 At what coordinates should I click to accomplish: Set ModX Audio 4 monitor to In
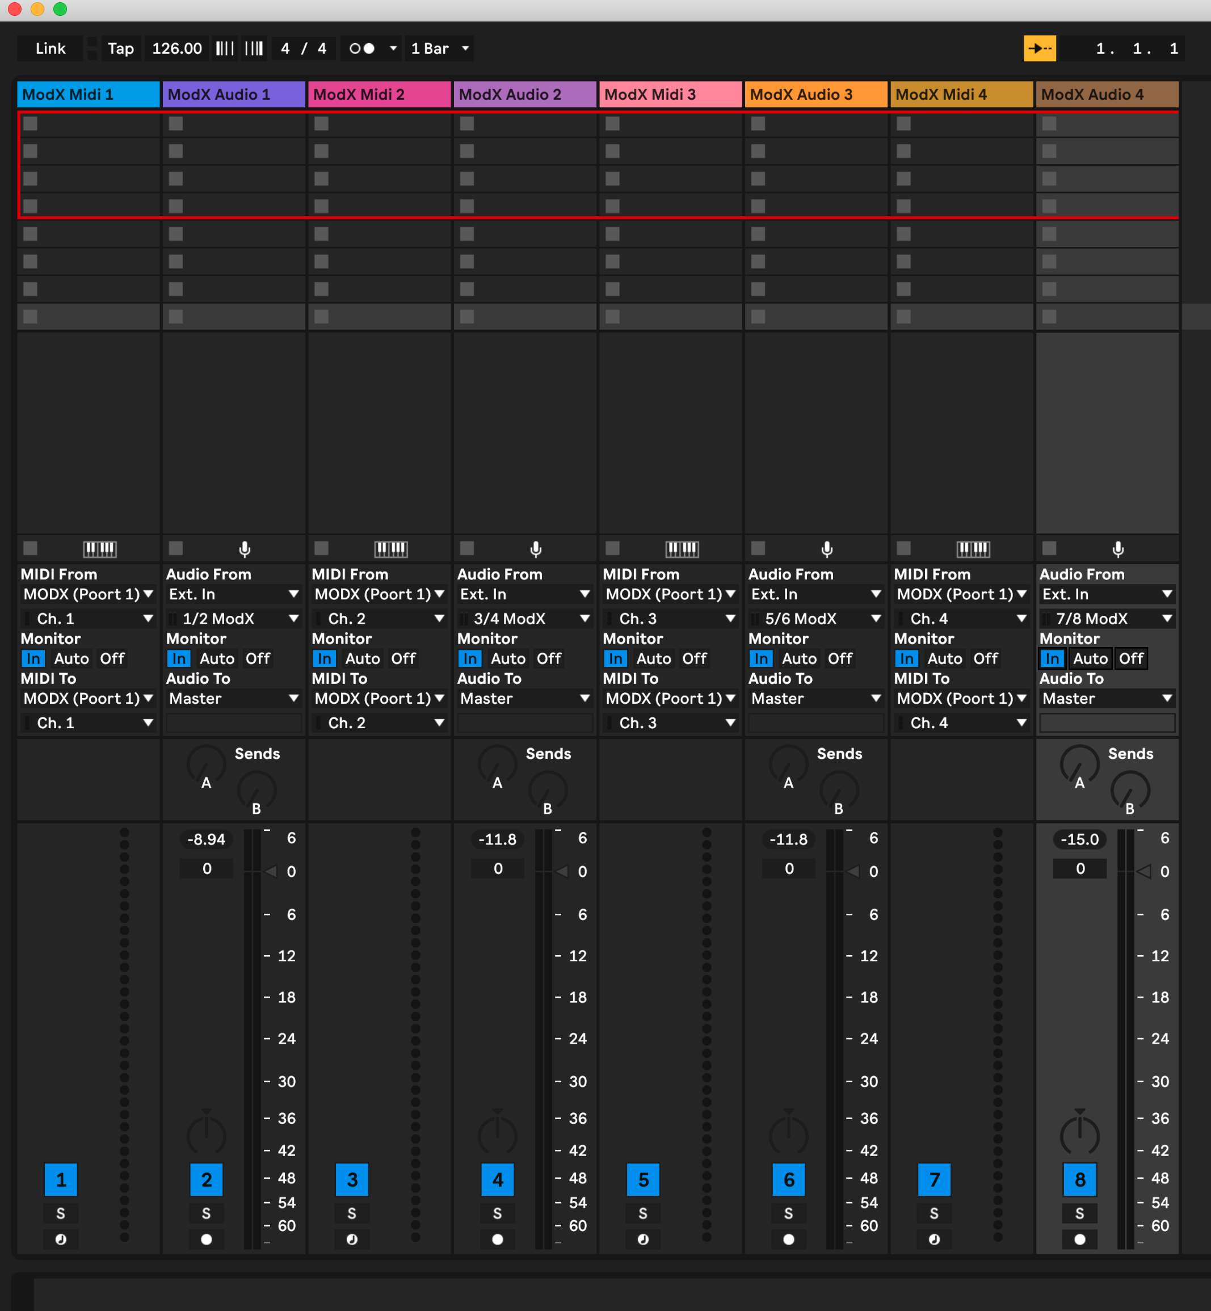(x=1053, y=658)
